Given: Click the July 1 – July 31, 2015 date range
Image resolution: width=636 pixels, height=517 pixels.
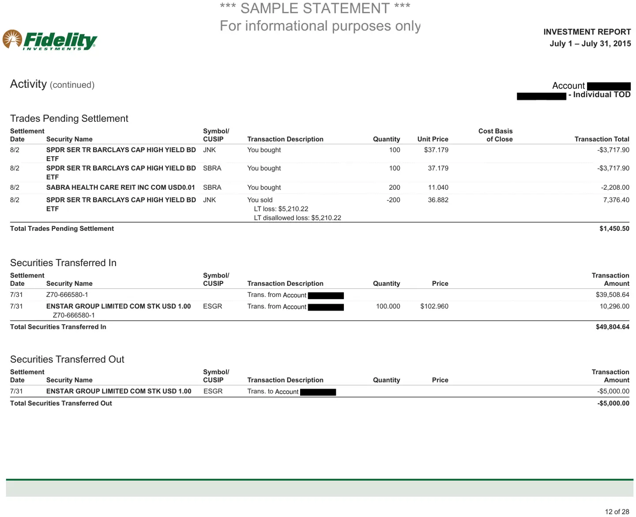Looking at the screenshot, I should coord(590,43).
